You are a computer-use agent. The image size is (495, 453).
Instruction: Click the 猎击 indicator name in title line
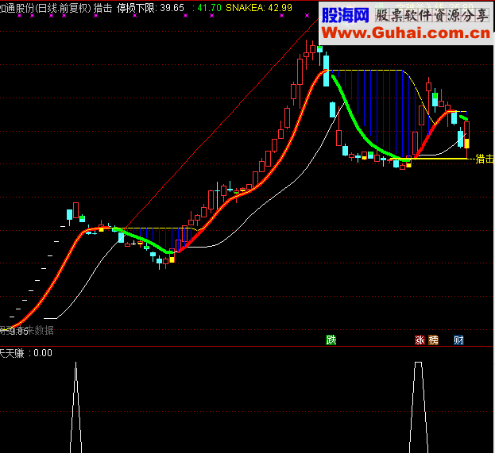103,8
